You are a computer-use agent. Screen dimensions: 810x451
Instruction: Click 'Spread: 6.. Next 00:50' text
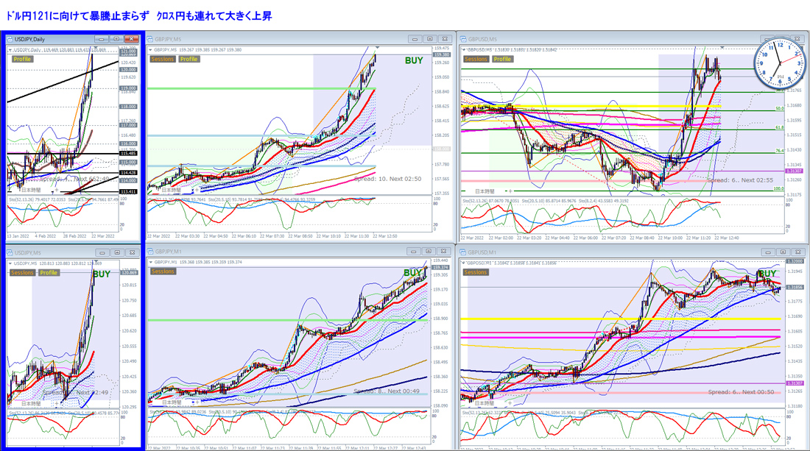(741, 392)
